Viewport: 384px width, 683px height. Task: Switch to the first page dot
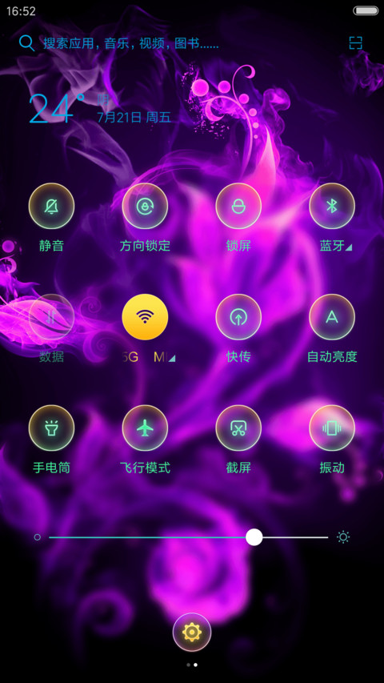click(x=188, y=665)
